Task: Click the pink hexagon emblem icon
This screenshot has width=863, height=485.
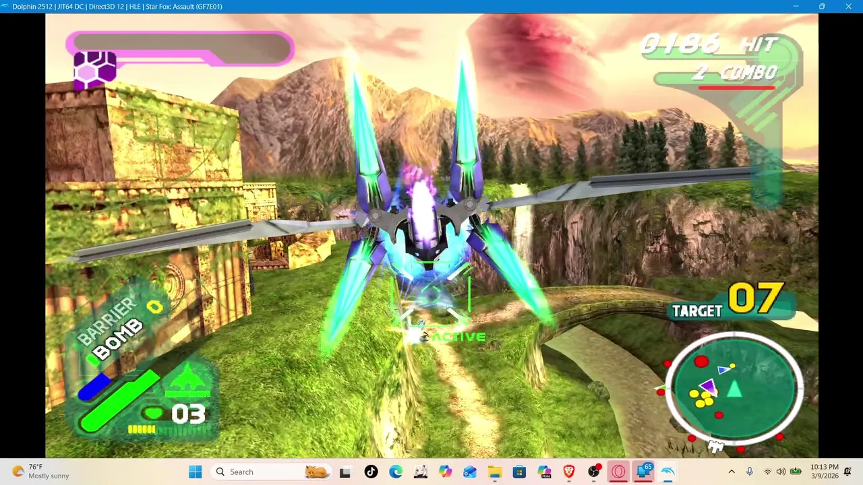Action: click(94, 70)
